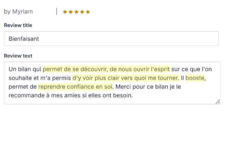Viewport: 226px width, 159px height.
Task: Click the second rating star
Action: click(70, 12)
